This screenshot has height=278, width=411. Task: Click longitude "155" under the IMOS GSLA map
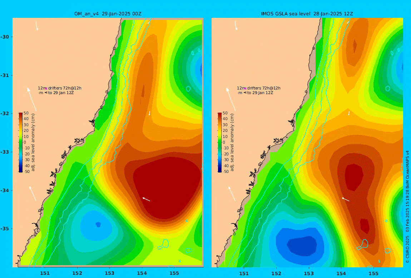[x=373, y=273]
